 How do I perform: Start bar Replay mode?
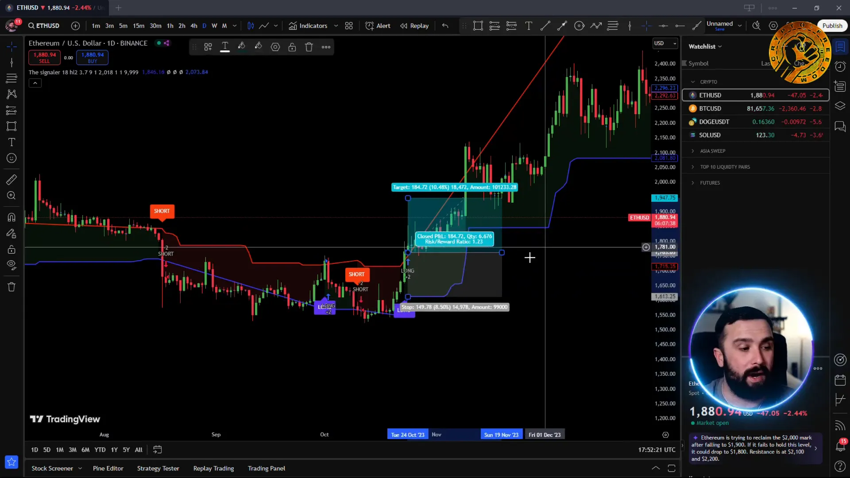[415, 26]
